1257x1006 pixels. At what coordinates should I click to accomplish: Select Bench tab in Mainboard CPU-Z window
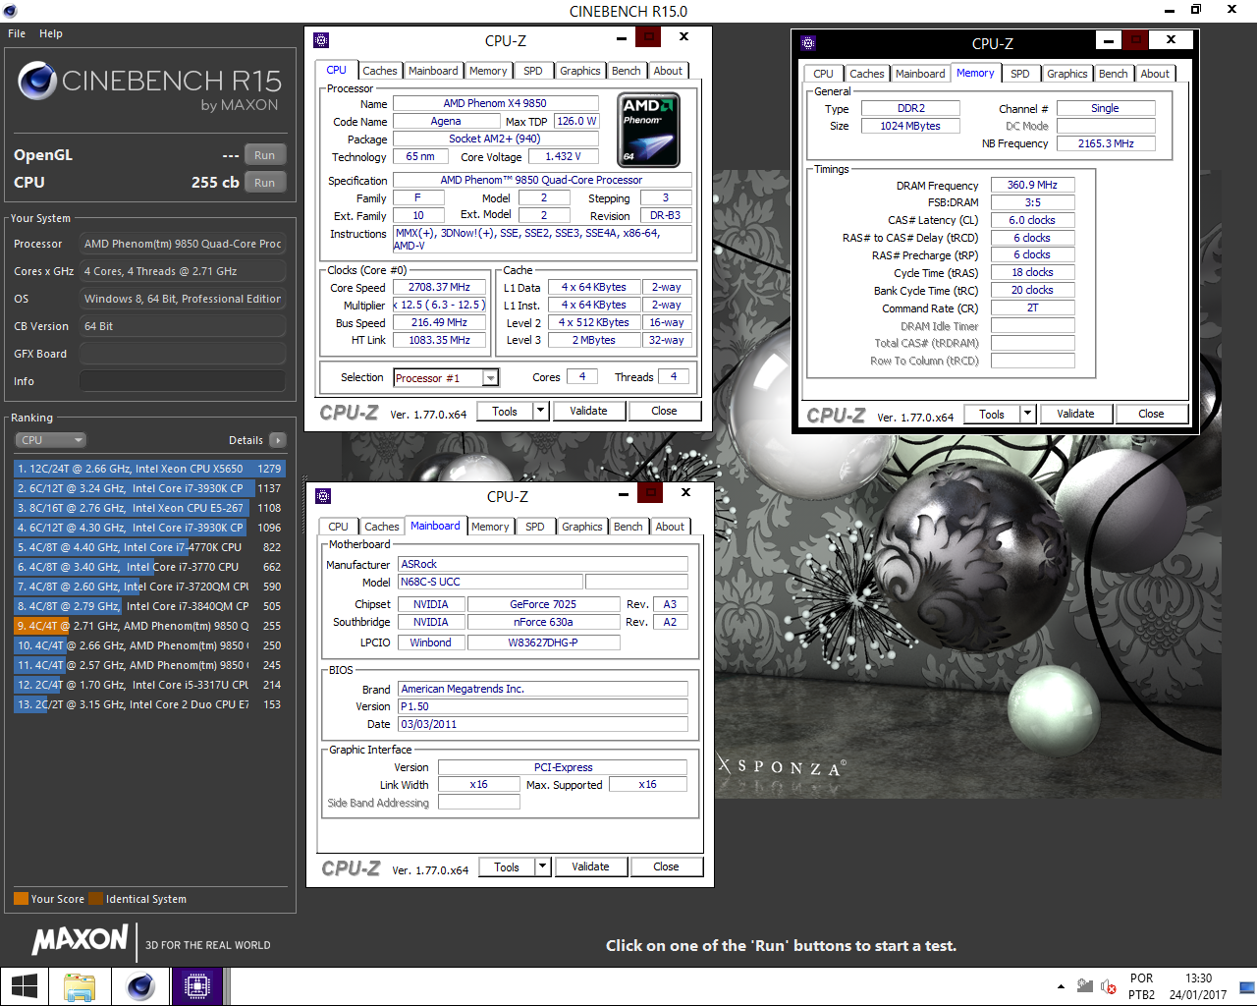coord(628,527)
